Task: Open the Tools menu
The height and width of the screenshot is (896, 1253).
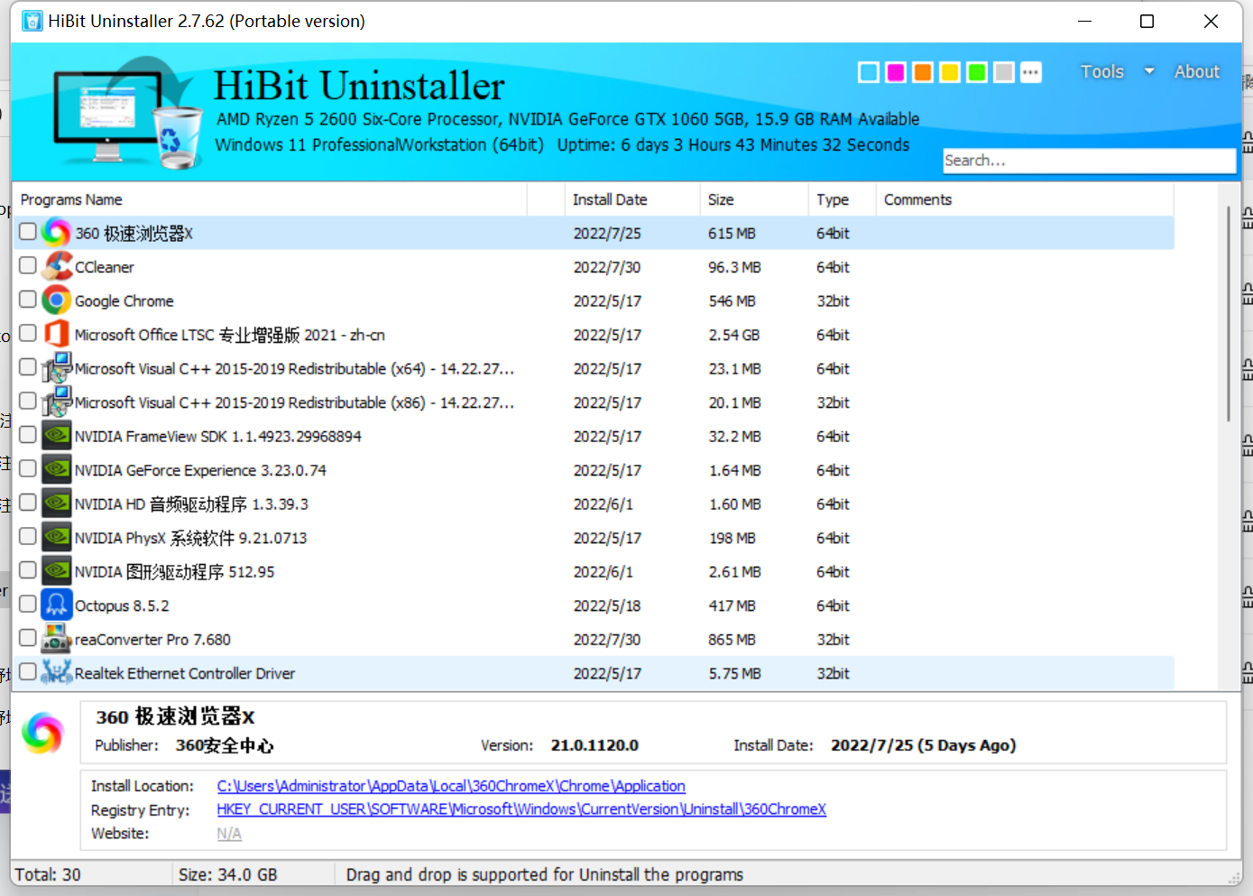Action: (x=1102, y=71)
